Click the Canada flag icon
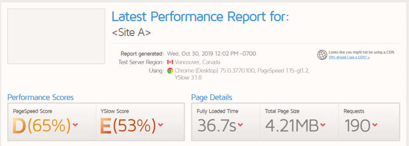Viewport: 409px width, 146px height. coord(170,62)
